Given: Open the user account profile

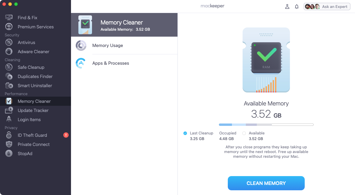Looking at the screenshot, I should (287, 6).
